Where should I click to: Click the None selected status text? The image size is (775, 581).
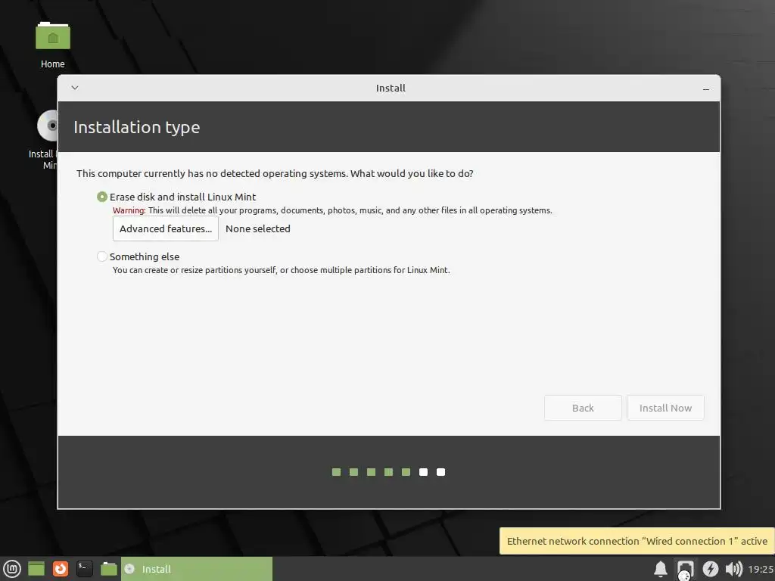[258, 228]
